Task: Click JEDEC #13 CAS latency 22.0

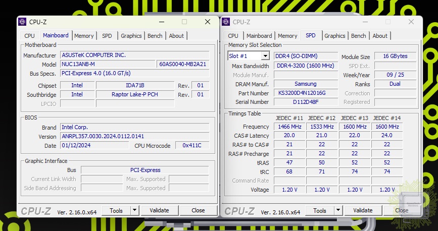Action: pos(355,135)
